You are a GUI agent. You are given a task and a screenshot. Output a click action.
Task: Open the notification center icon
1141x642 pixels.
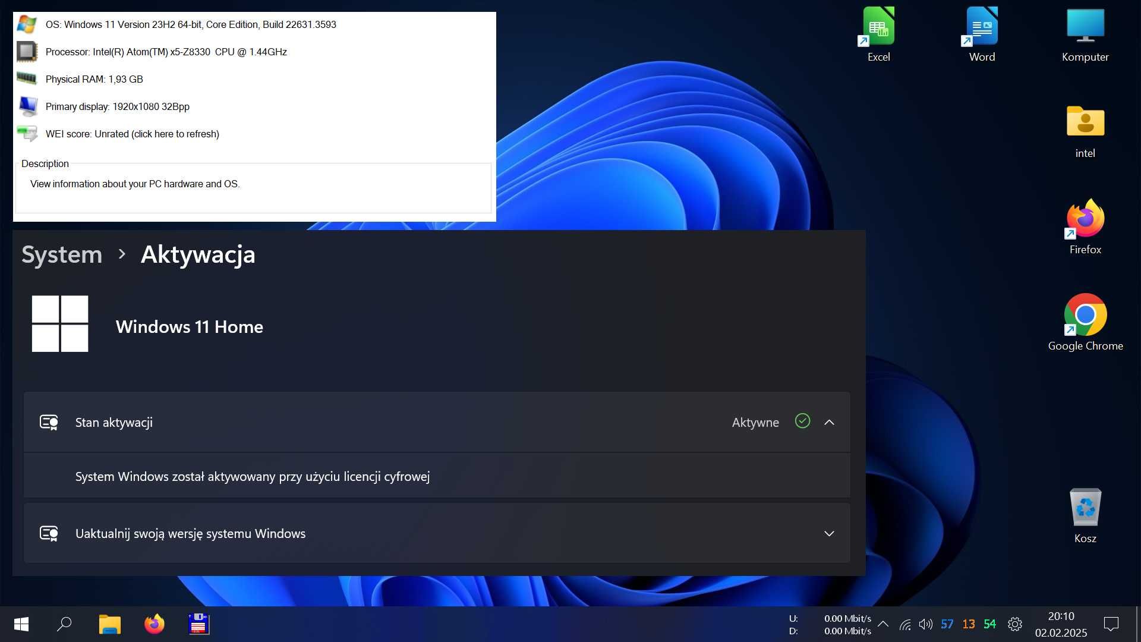[1111, 624]
